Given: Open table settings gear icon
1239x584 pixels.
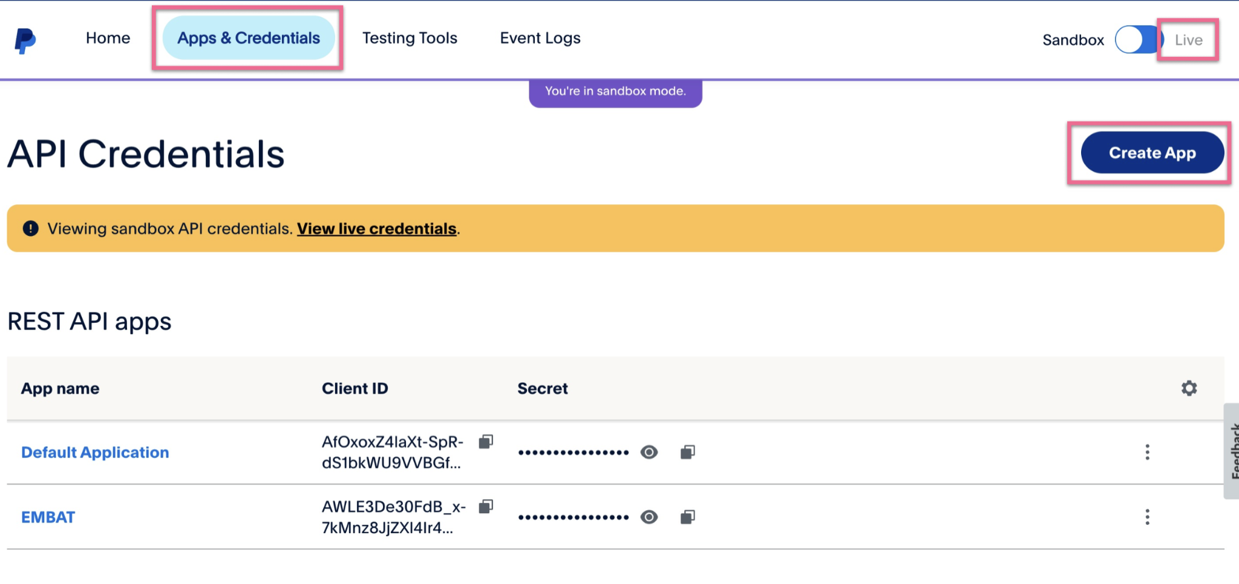Looking at the screenshot, I should click(x=1189, y=388).
